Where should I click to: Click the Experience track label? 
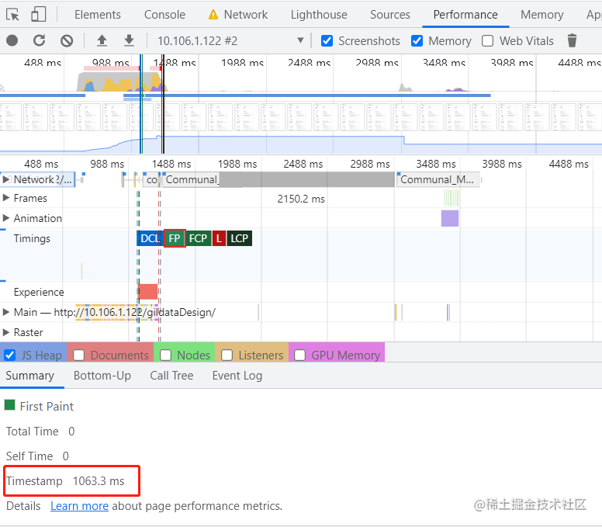(39, 292)
